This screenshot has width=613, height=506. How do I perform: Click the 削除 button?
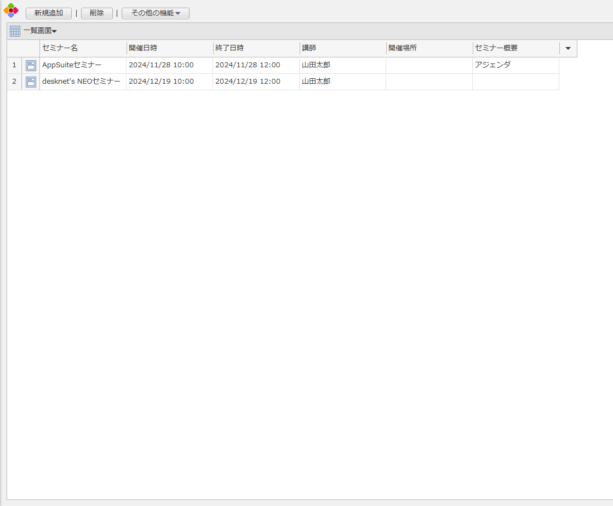coord(97,13)
